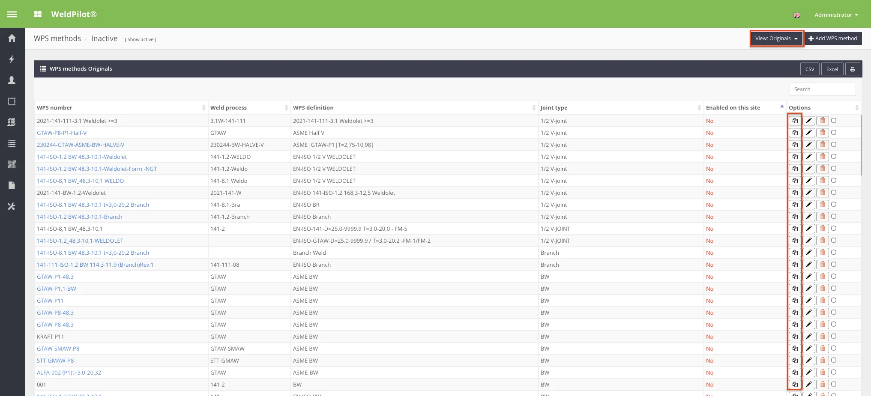Viewport: 871px width, 396px height.
Task: Open the View: Originals dropdown
Action: 776,39
